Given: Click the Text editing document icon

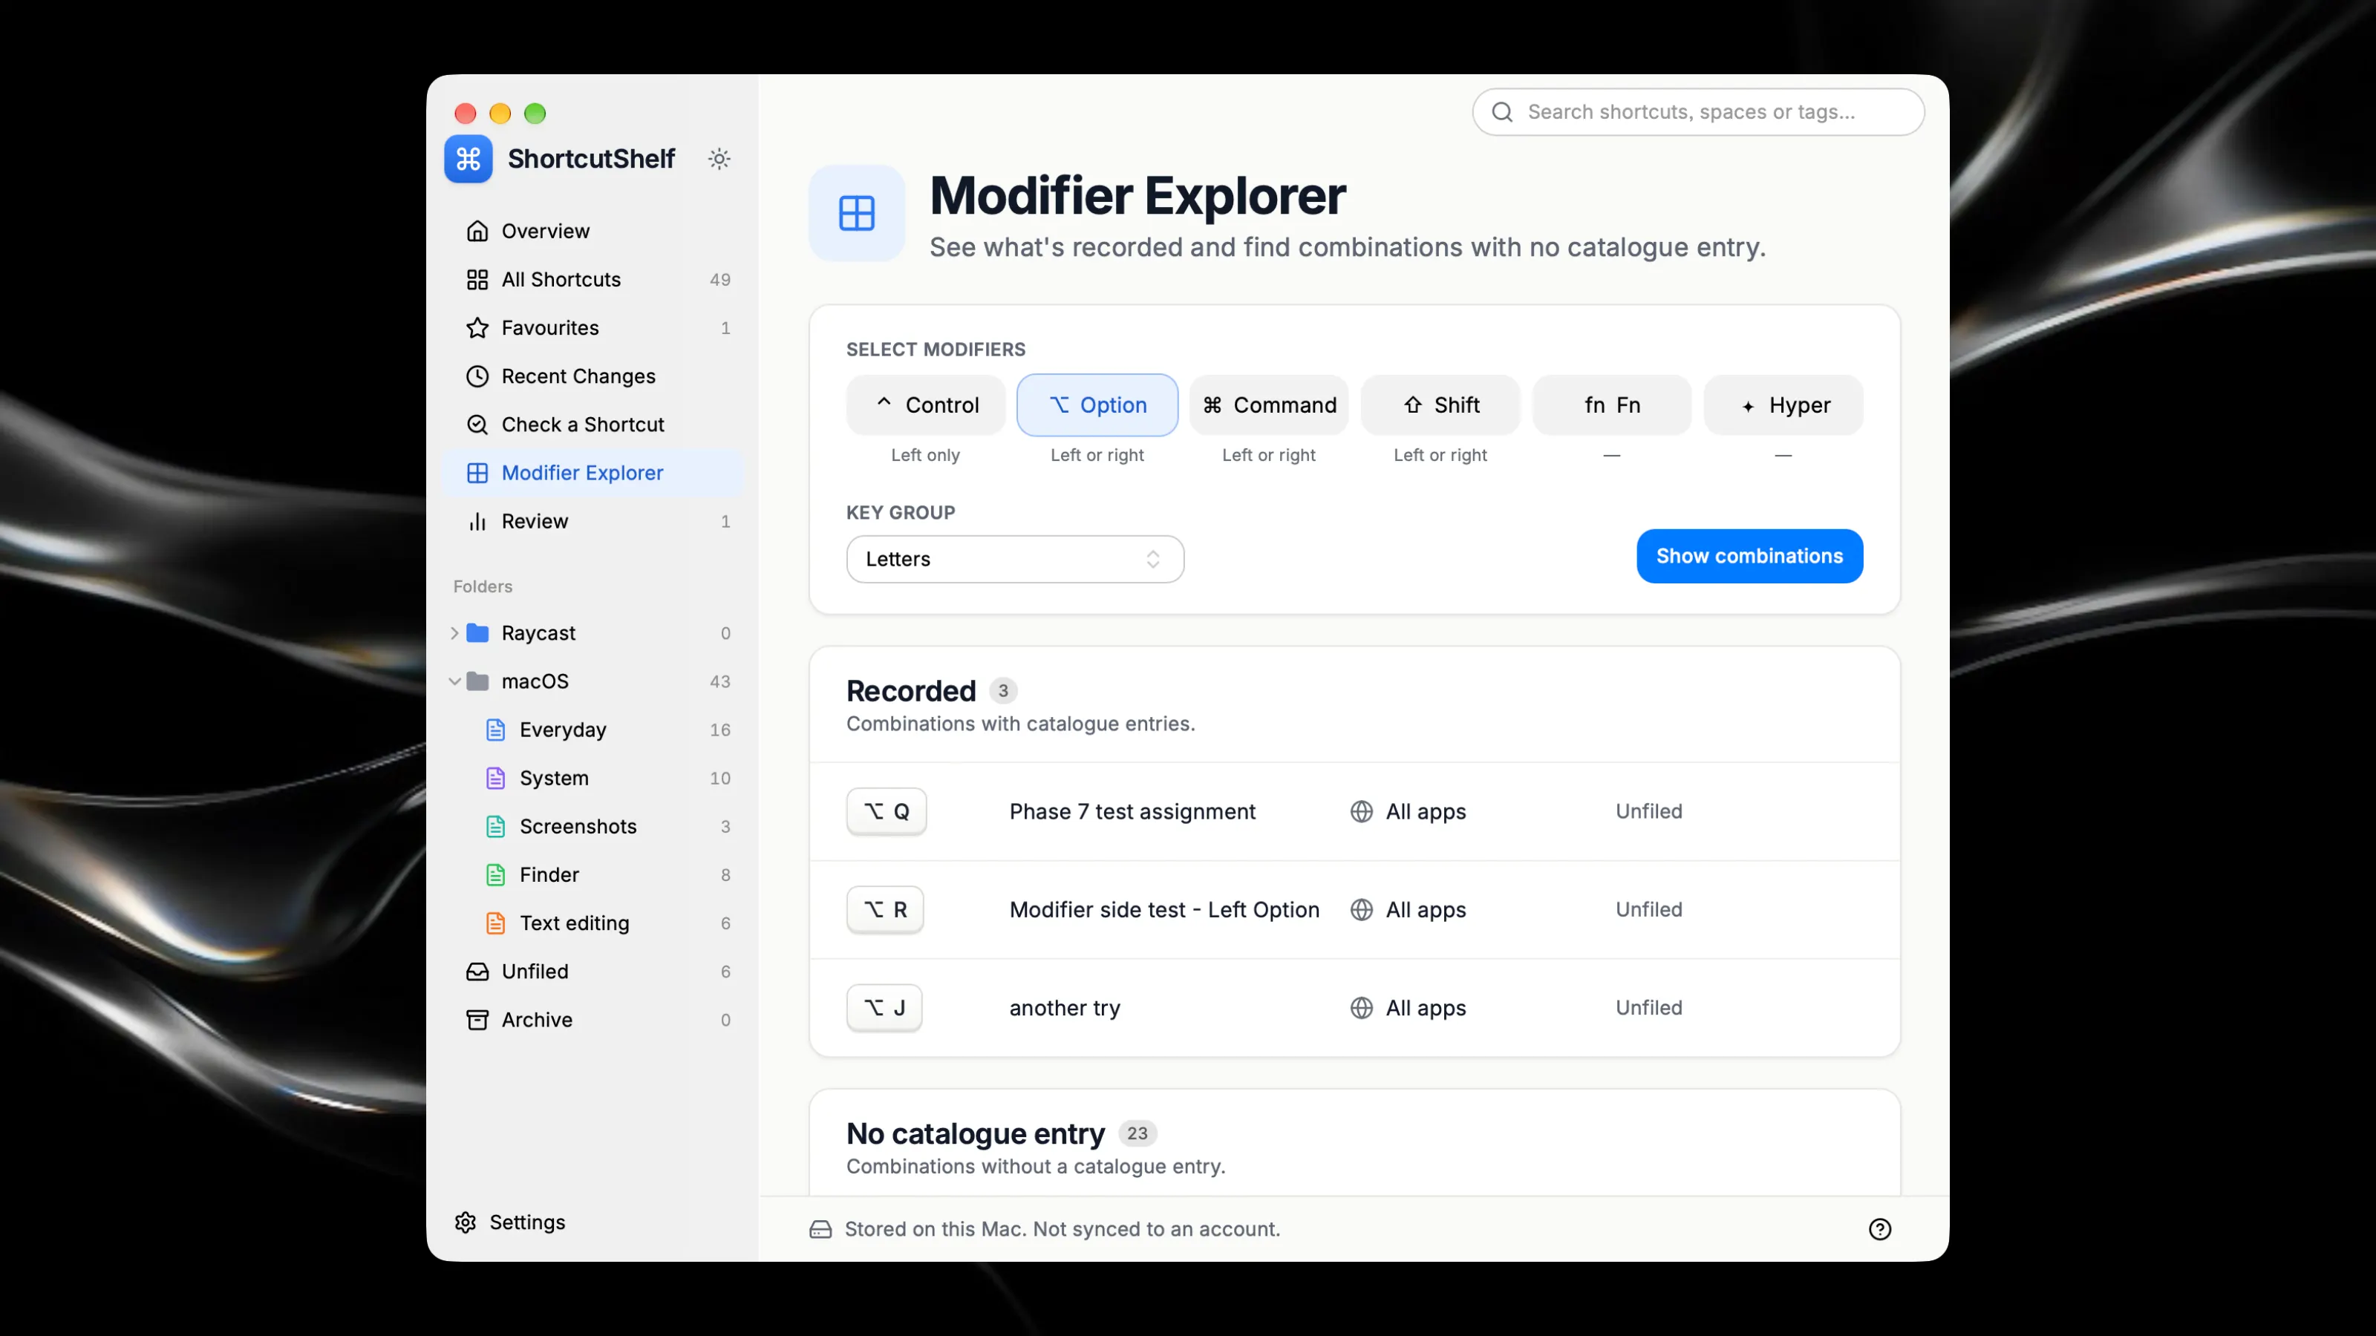Looking at the screenshot, I should click(x=495, y=923).
